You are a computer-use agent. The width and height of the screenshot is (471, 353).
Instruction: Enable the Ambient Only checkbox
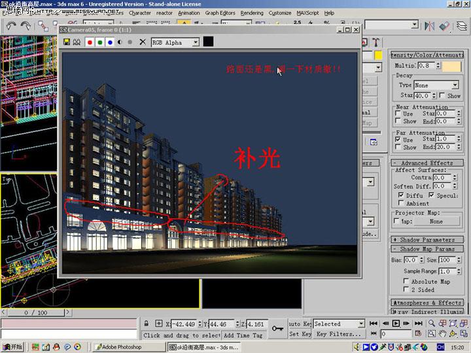[x=401, y=203]
